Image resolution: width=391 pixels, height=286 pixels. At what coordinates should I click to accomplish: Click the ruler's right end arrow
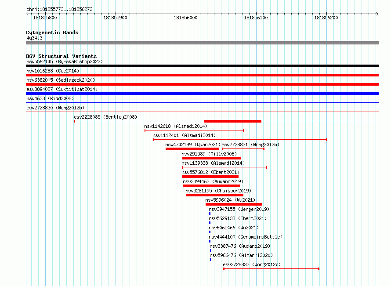pos(377,14)
